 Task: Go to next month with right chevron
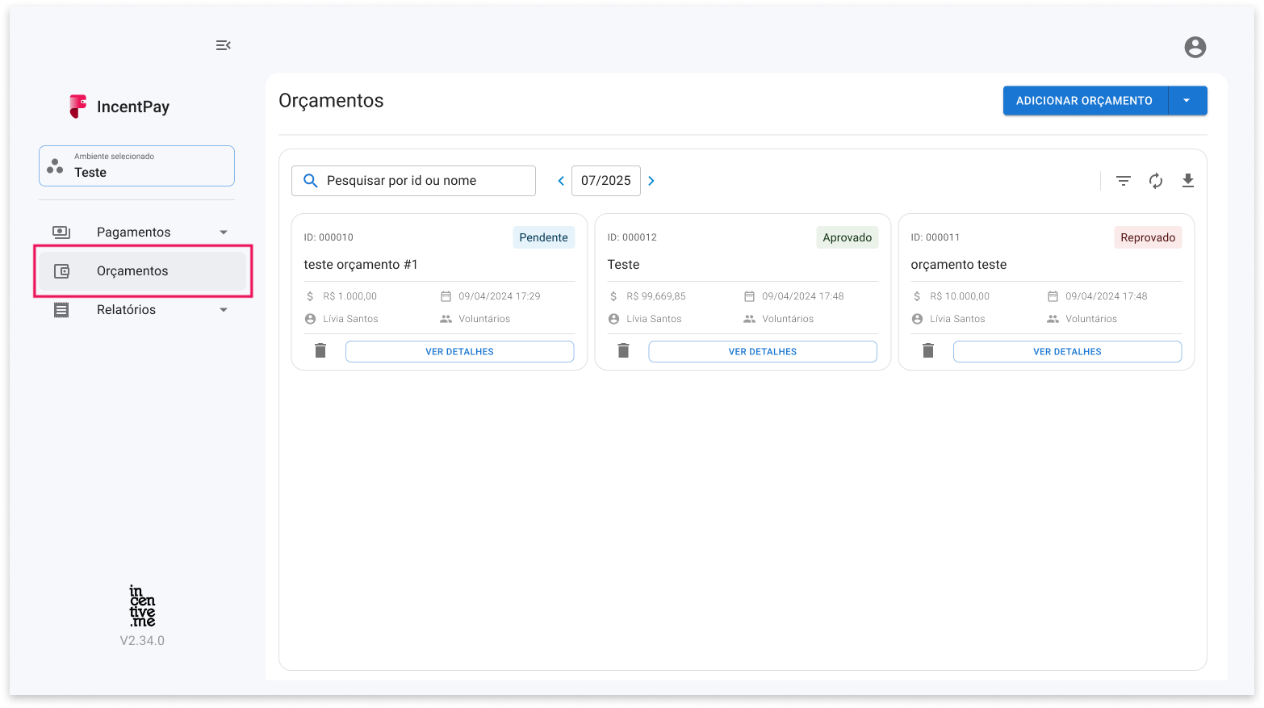point(651,181)
